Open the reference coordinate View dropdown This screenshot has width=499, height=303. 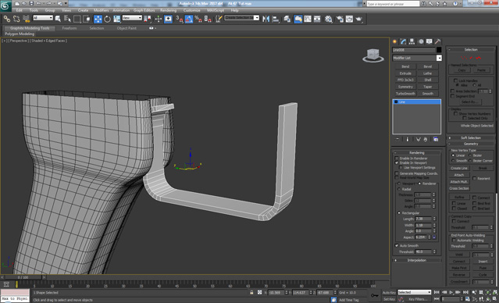pyautogui.click(x=132, y=18)
